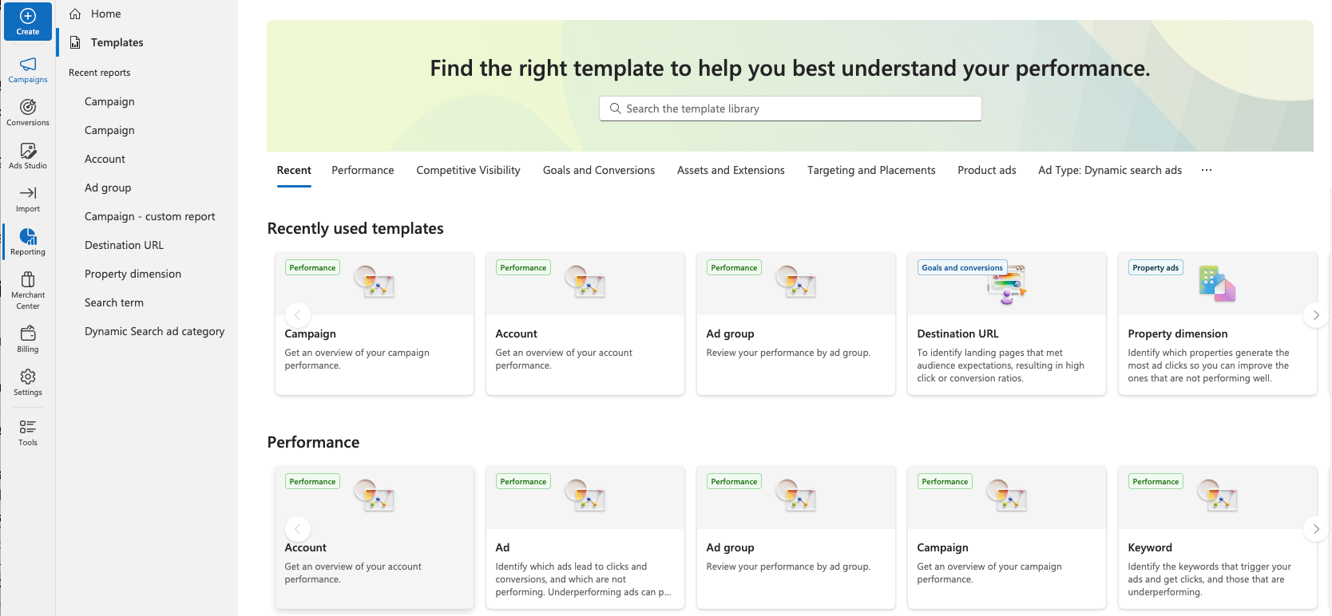1332x616 pixels.
Task: Open Account card in Recently used templates
Action: click(585, 323)
